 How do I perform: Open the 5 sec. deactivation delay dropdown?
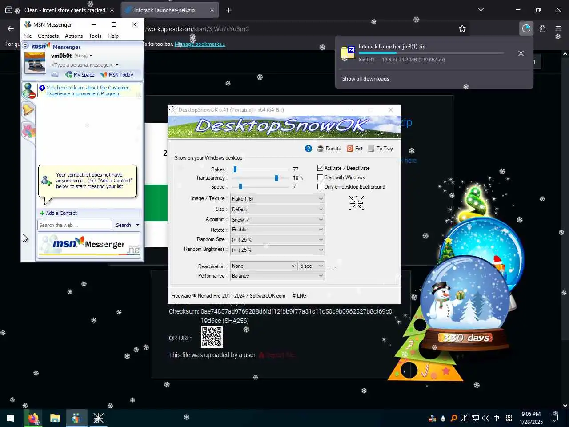(x=312, y=266)
